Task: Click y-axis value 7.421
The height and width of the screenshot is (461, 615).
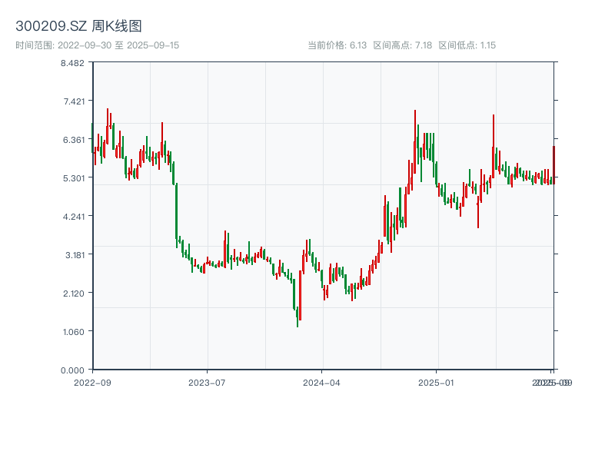Action: coord(74,101)
